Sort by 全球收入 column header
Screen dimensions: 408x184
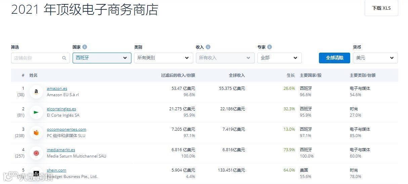pos(237,75)
